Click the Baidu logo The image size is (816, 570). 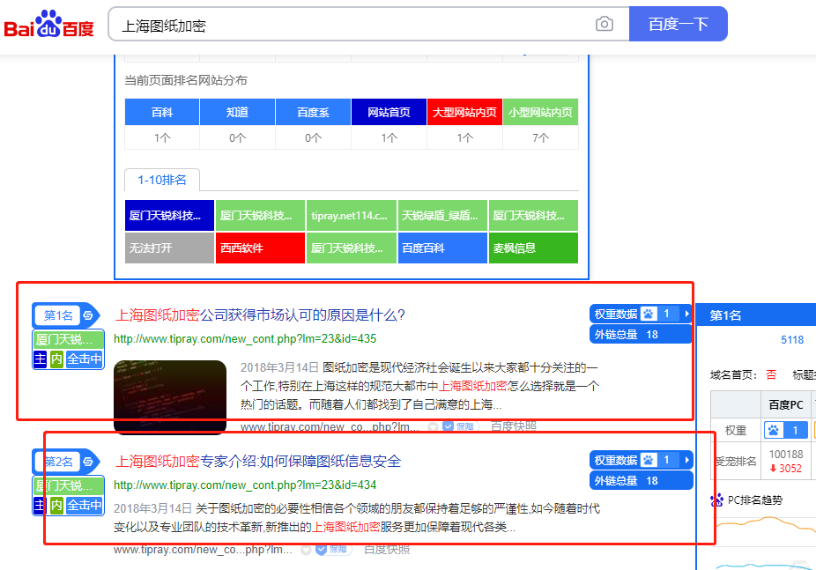[49, 25]
